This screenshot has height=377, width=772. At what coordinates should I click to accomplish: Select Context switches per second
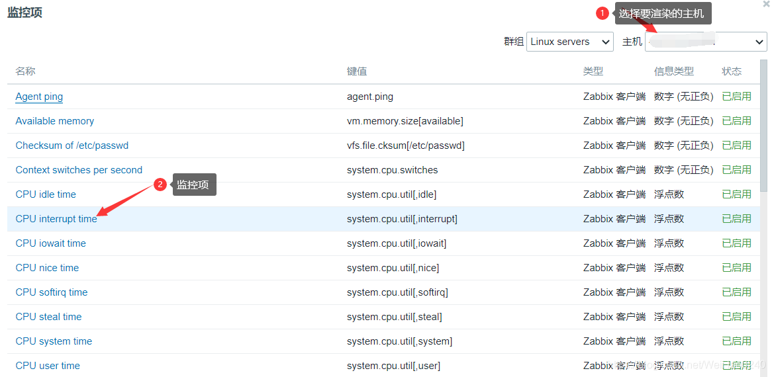(79, 170)
